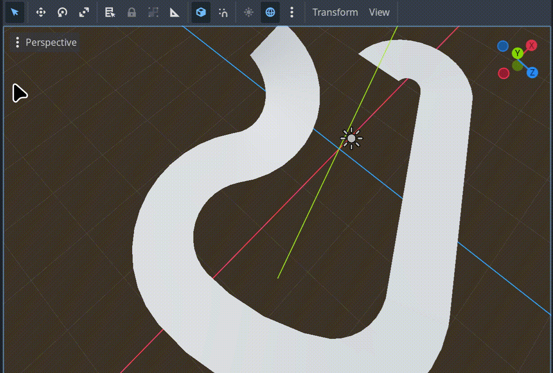Click the green Y axis on gizmo
This screenshot has width=553, height=373.
click(x=517, y=53)
